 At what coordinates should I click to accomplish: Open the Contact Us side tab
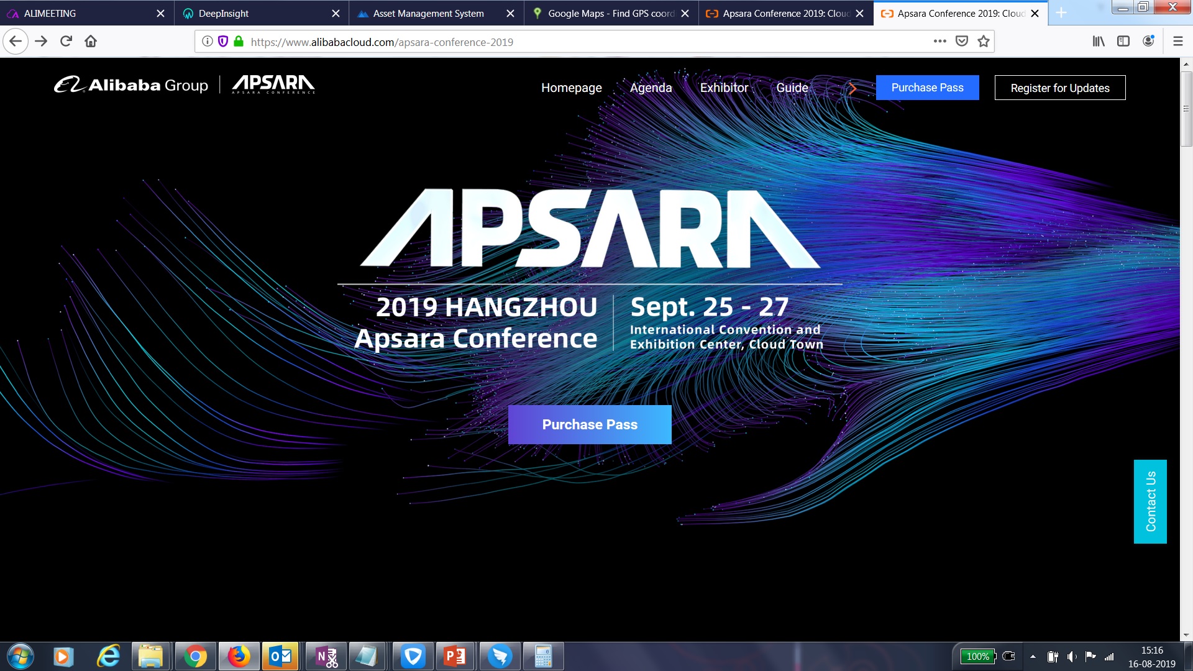coord(1150,501)
